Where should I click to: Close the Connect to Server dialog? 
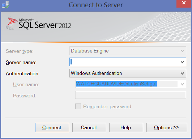[184, 3]
